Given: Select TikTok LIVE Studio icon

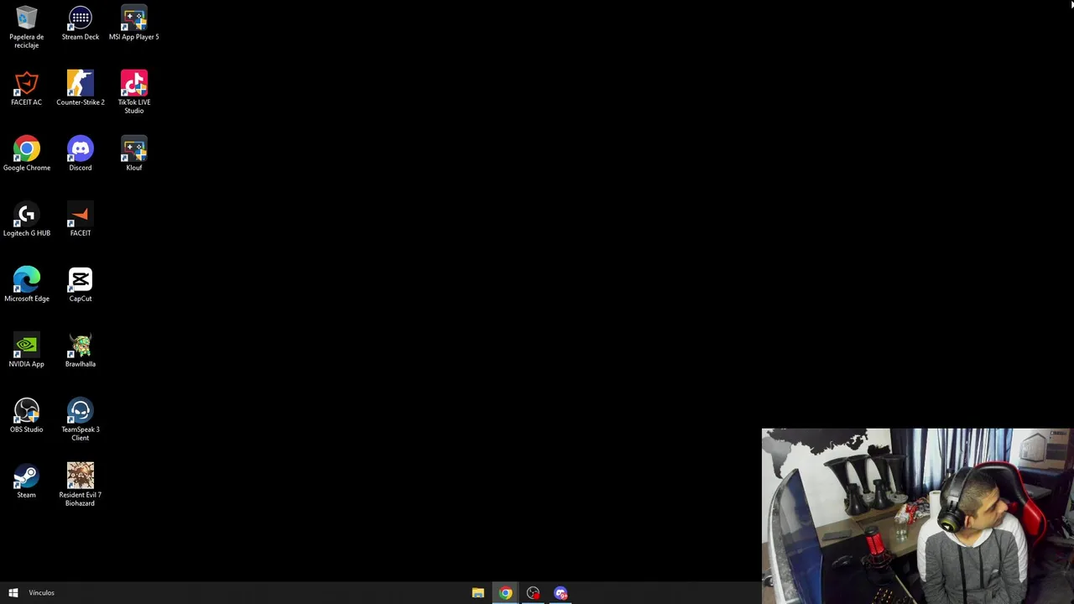Looking at the screenshot, I should 134,92.
